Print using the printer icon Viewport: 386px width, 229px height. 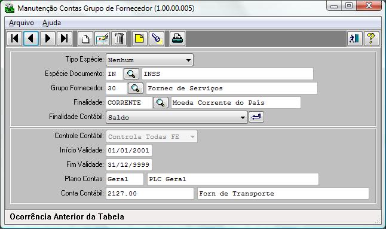pos(177,38)
